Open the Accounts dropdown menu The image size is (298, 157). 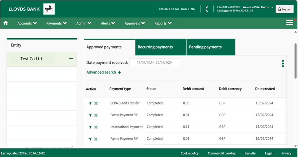pos(27,23)
